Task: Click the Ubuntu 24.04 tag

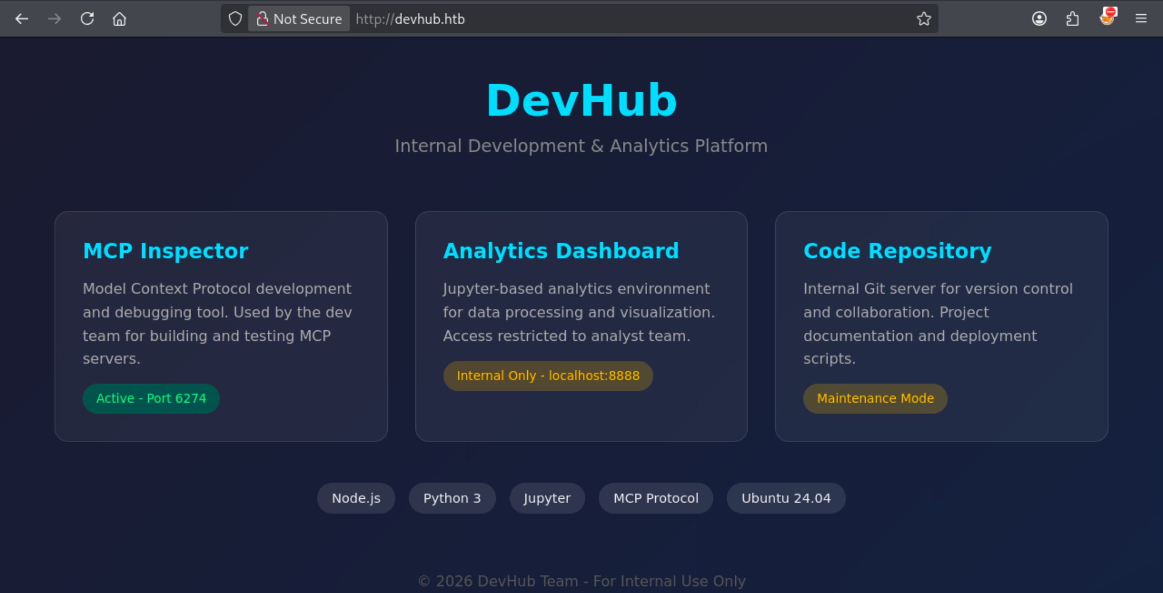Action: [x=786, y=498]
